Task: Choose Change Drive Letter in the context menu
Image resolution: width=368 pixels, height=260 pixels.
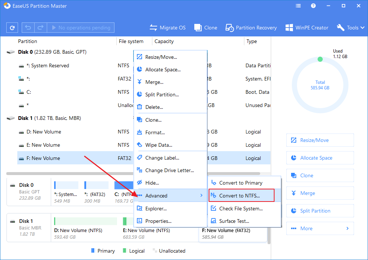Action: coord(169,170)
